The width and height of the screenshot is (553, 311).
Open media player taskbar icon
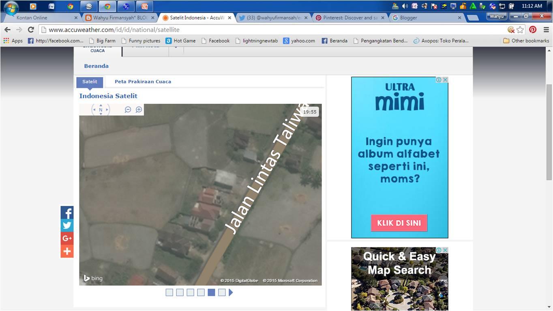[33, 6]
